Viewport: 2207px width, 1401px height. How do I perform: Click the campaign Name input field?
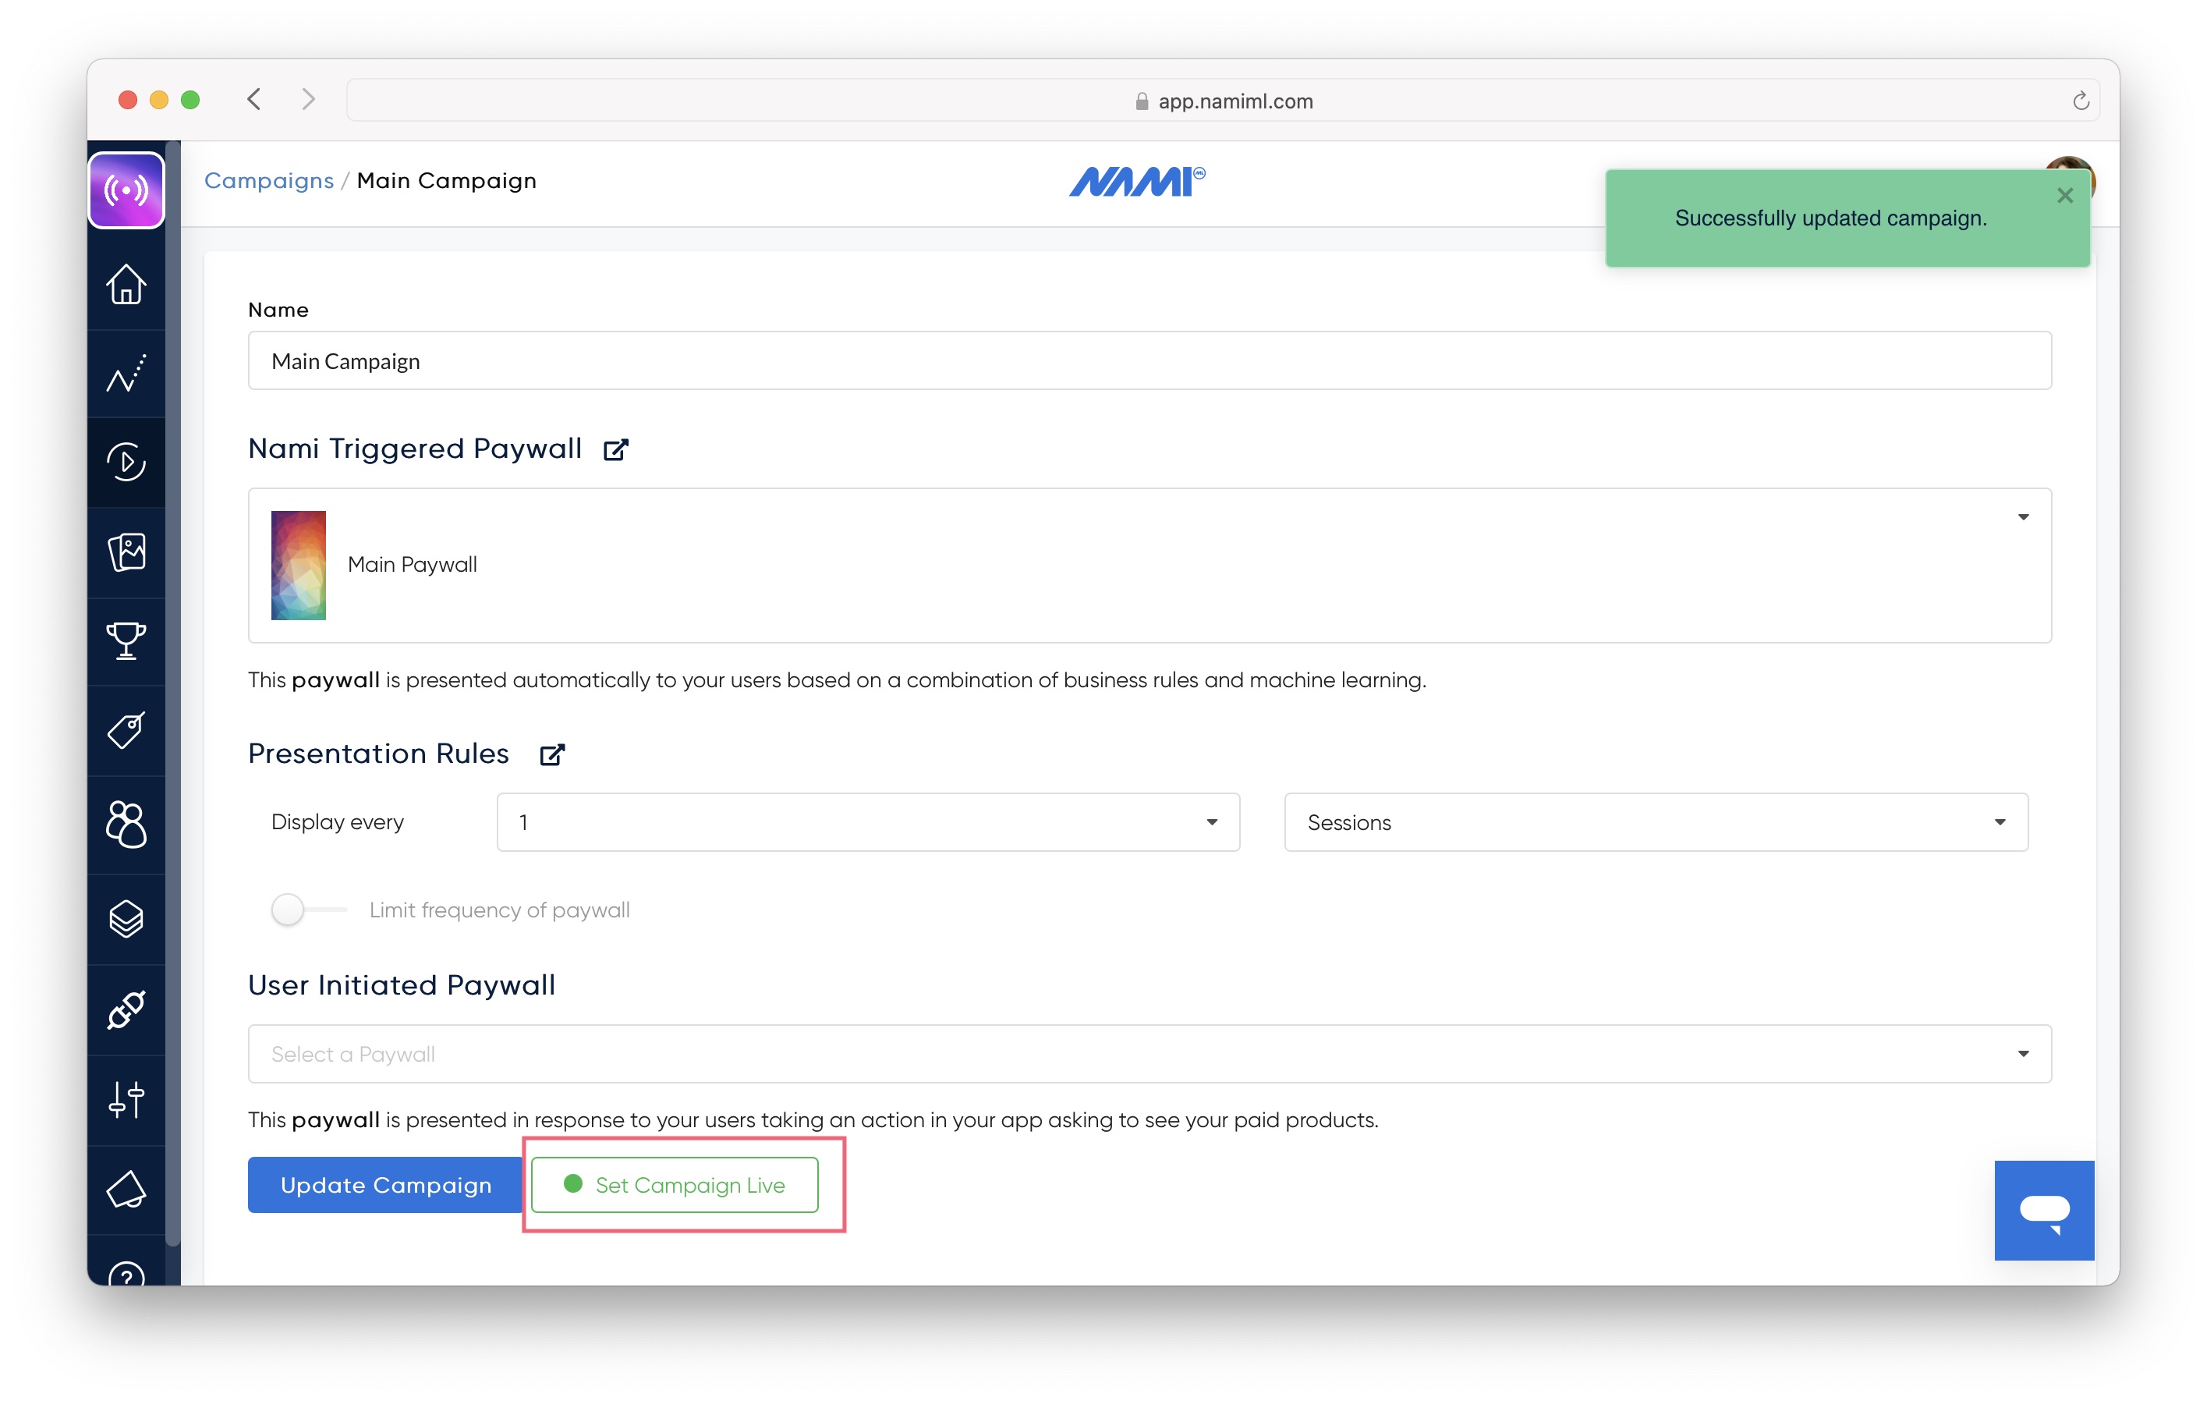tap(1149, 361)
